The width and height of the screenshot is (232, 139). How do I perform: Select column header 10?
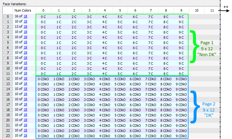point(196,10)
